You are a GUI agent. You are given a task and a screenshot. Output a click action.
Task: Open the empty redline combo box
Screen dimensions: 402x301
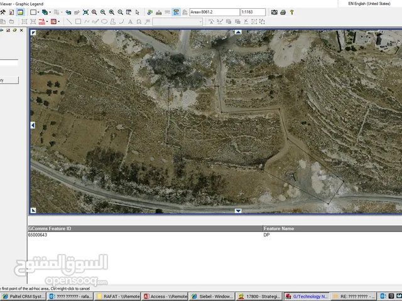click(x=177, y=22)
